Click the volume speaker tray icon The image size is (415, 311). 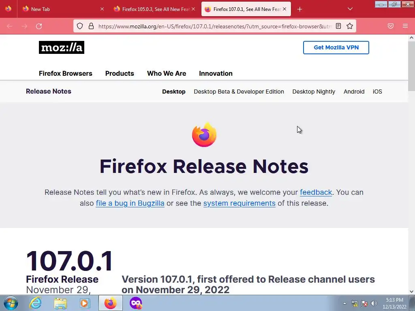point(374,303)
